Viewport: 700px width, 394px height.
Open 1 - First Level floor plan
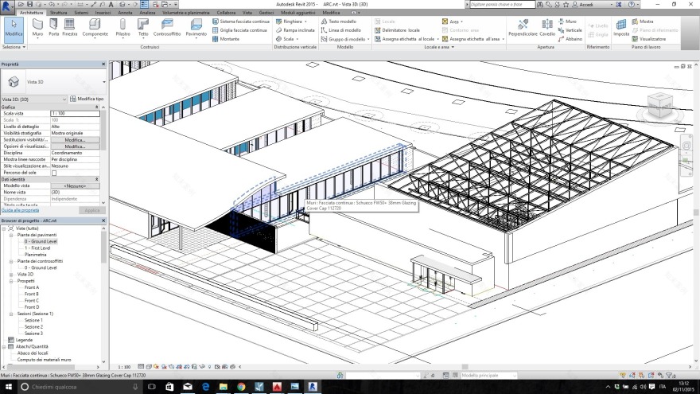[38, 248]
